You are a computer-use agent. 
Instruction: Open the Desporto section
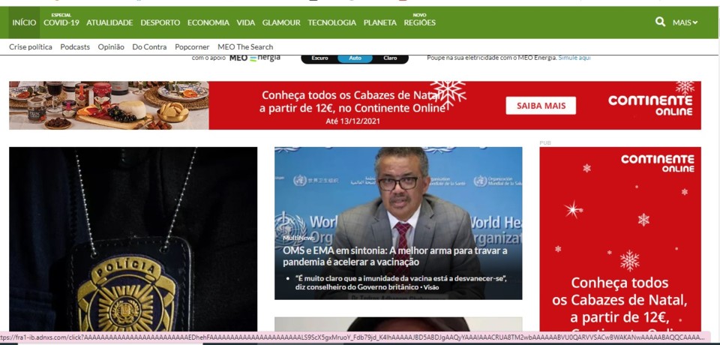pyautogui.click(x=160, y=22)
